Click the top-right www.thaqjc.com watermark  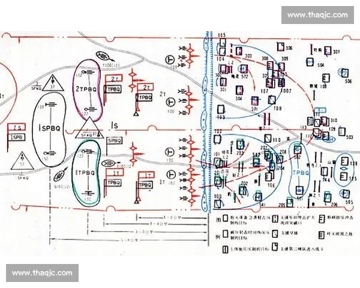pyautogui.click(x=316, y=14)
